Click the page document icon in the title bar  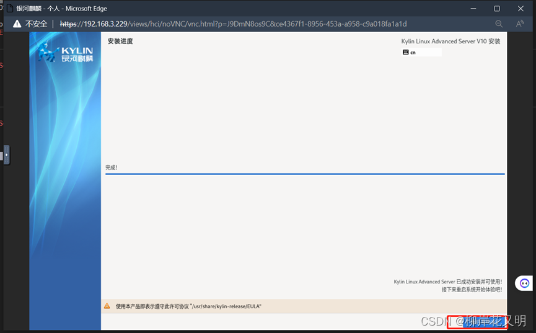[x=10, y=8]
